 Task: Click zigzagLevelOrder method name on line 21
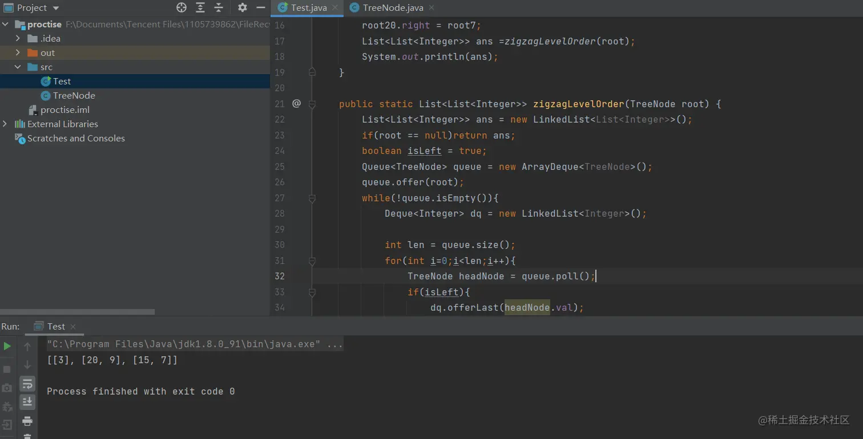[579, 104]
